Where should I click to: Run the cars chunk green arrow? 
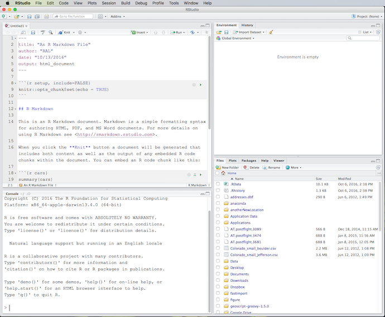201,175
